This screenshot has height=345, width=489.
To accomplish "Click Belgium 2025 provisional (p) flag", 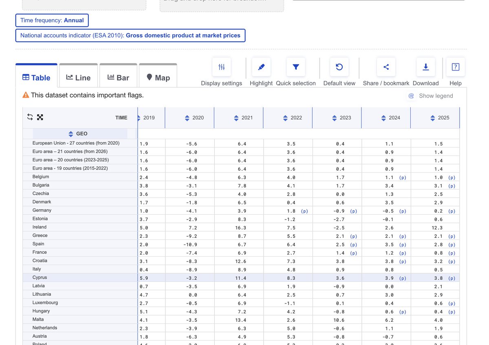I will (452, 178).
